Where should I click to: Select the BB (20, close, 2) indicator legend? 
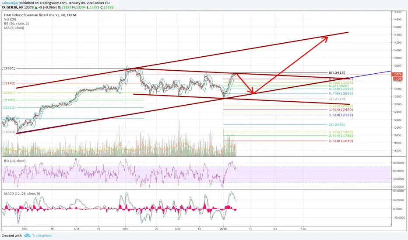16,24
